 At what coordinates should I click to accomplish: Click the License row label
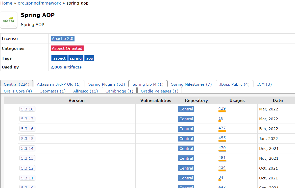(x=10, y=39)
